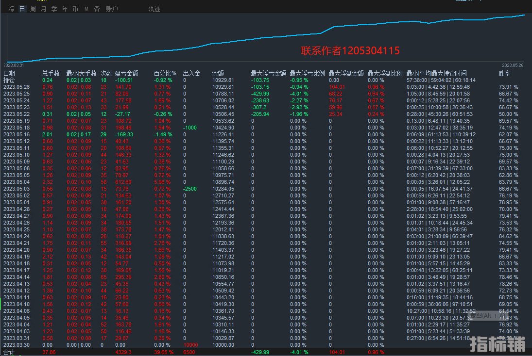Open the 备 notes tab
The height and width of the screenshot is (356, 532).
pos(97,9)
